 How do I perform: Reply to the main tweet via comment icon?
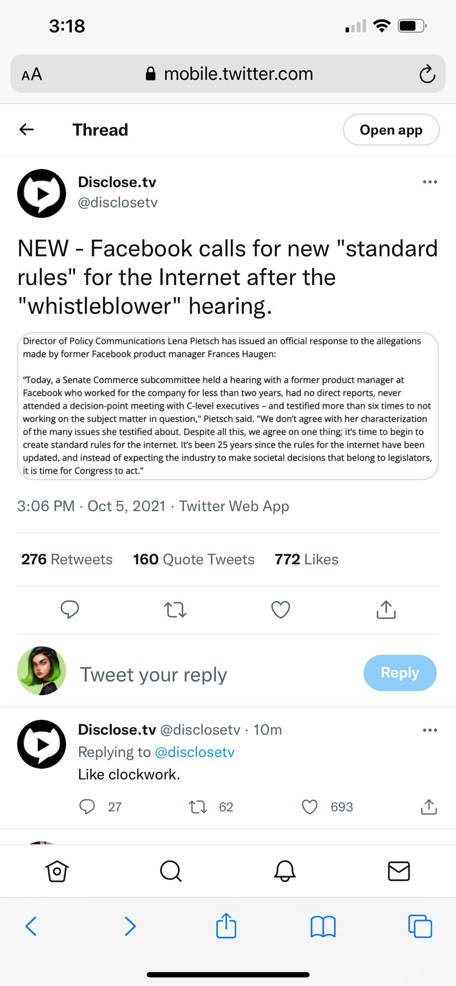[x=70, y=610]
